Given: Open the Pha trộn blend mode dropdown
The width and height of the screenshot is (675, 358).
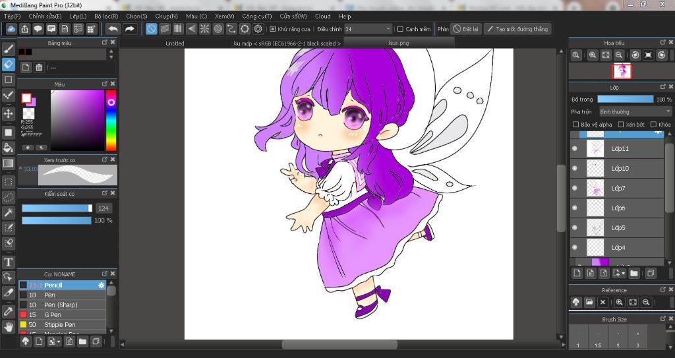Looking at the screenshot, I should point(635,111).
